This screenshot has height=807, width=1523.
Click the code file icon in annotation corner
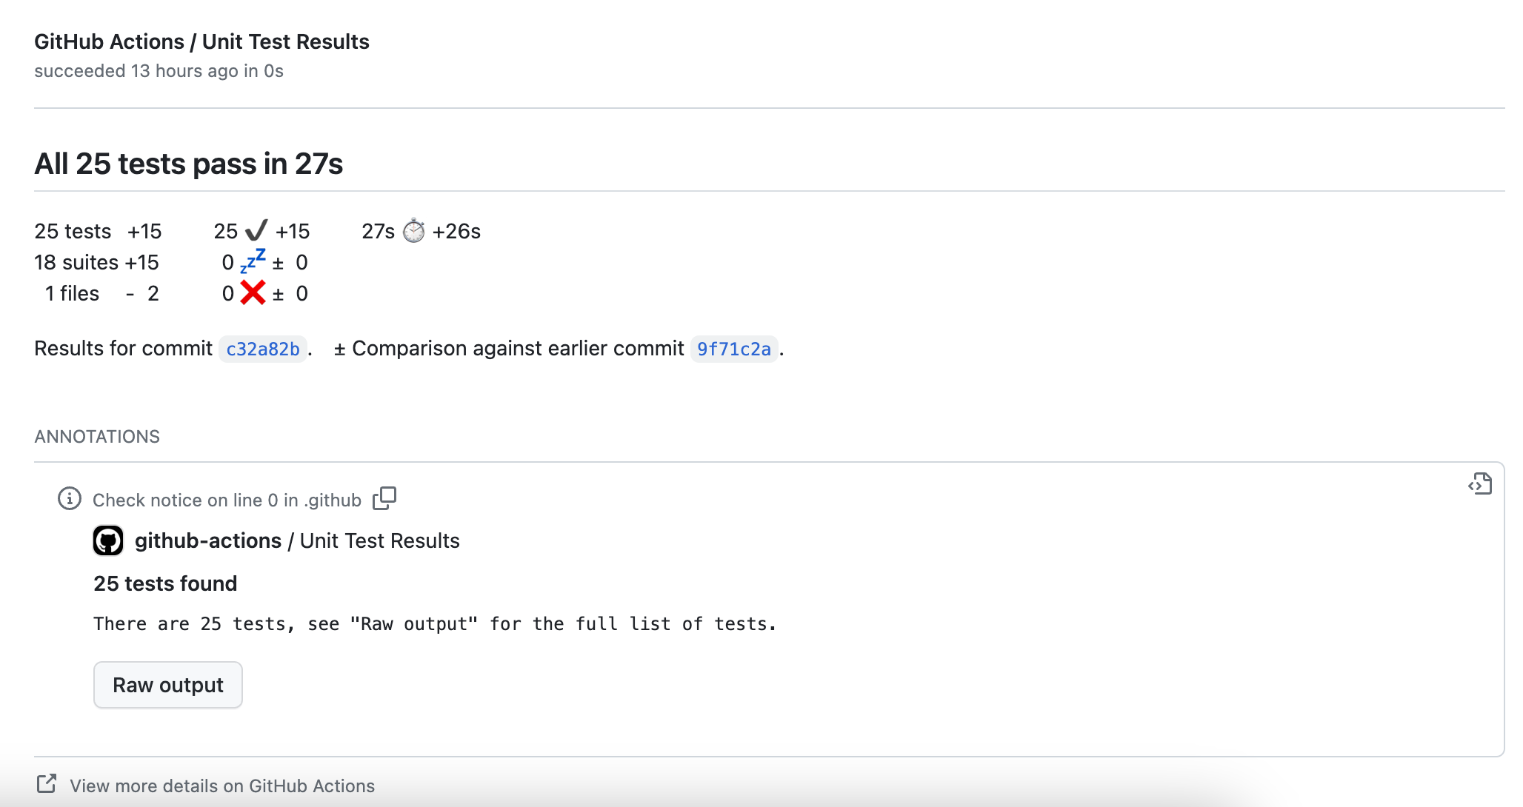click(1480, 483)
